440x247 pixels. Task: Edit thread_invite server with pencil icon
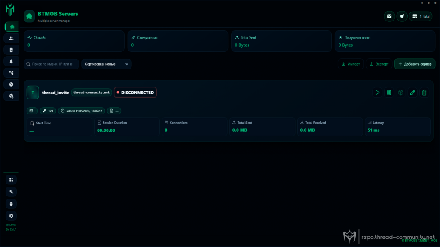coord(412,93)
